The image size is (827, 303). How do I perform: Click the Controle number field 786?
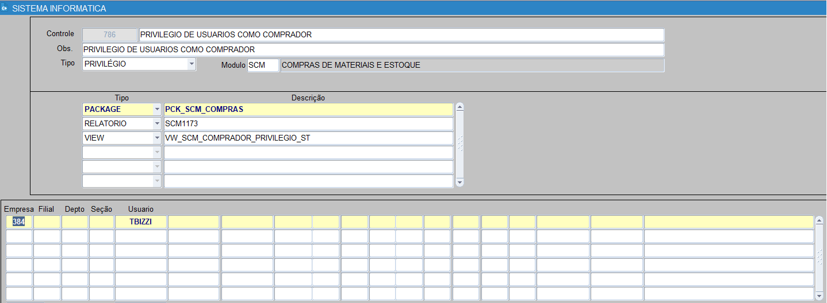pyautogui.click(x=110, y=35)
